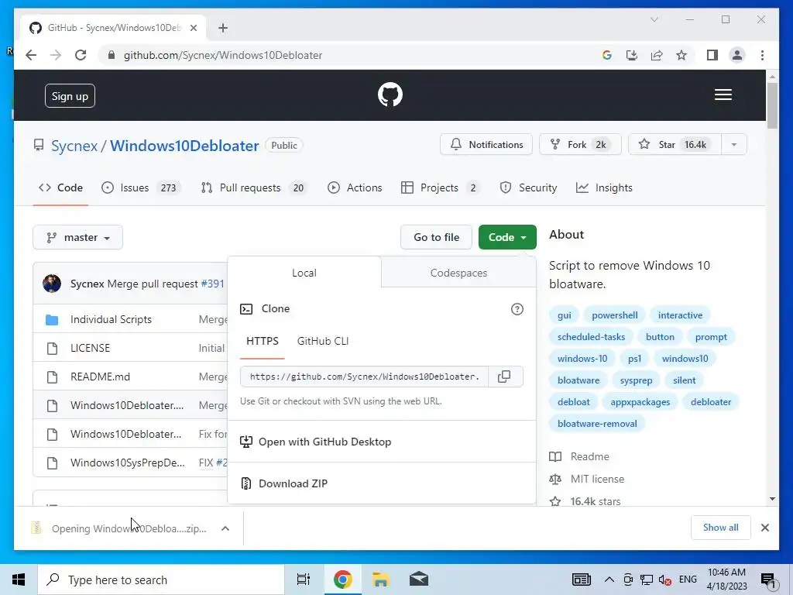The image size is (793, 595).
Task: Open Security tab
Action: [528, 187]
